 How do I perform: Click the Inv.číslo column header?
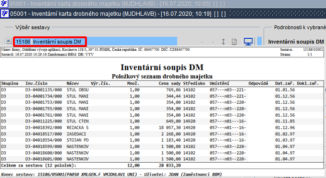coord(36,84)
